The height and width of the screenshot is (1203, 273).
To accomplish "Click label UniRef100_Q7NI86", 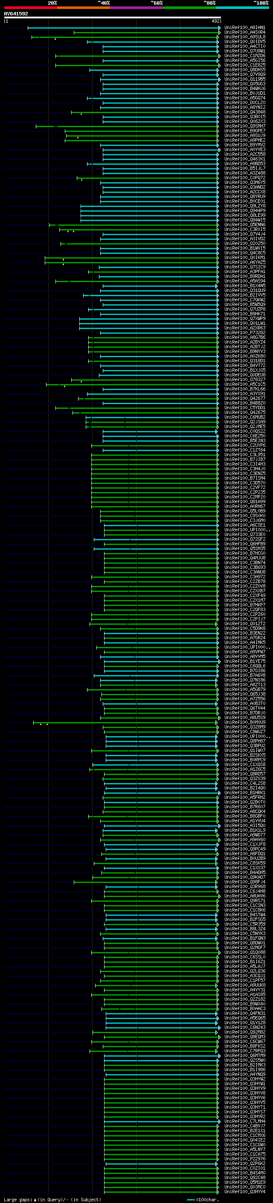I will 244,680.
